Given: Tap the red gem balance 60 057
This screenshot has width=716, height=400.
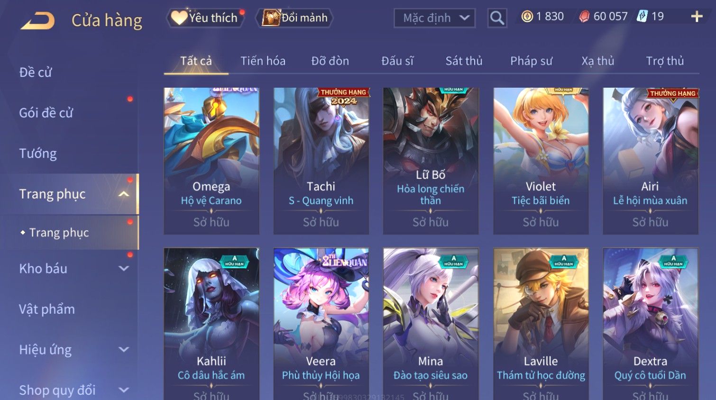Looking at the screenshot, I should click(603, 17).
